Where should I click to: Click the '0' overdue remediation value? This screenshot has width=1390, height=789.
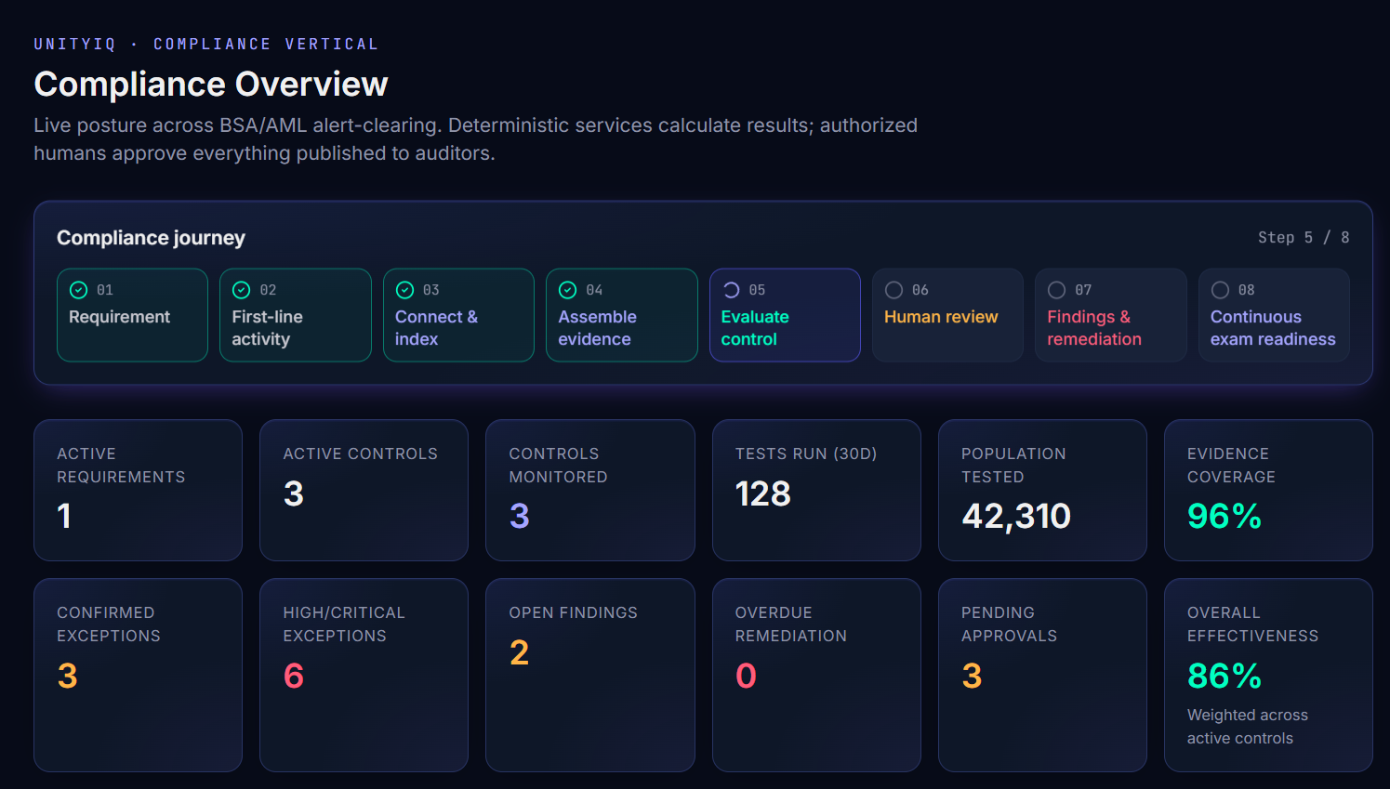point(746,676)
